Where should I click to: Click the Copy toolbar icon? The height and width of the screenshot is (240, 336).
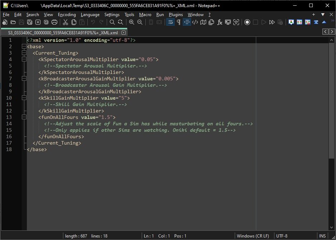pyautogui.click(x=74, y=22)
